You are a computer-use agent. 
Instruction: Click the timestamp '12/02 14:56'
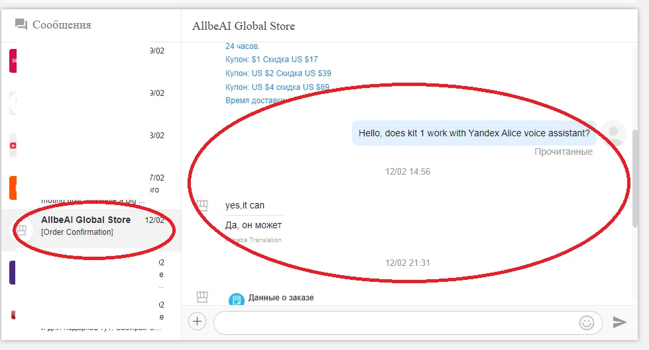click(408, 171)
